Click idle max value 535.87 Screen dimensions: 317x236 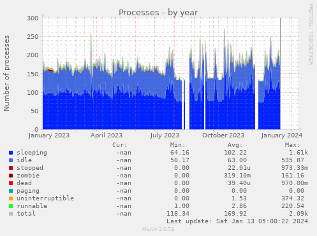(x=293, y=160)
